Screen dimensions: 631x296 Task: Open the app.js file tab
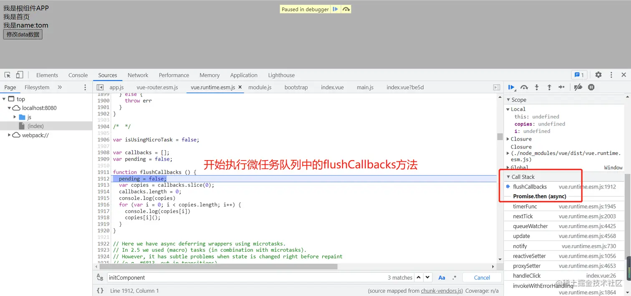[x=116, y=87]
